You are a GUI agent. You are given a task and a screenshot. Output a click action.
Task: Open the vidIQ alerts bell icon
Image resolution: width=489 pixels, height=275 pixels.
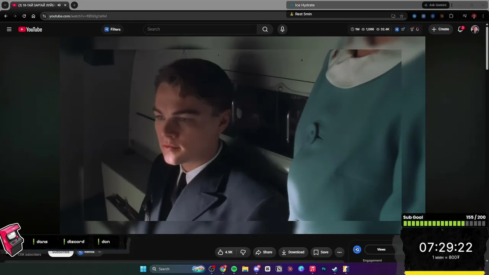tap(418, 29)
